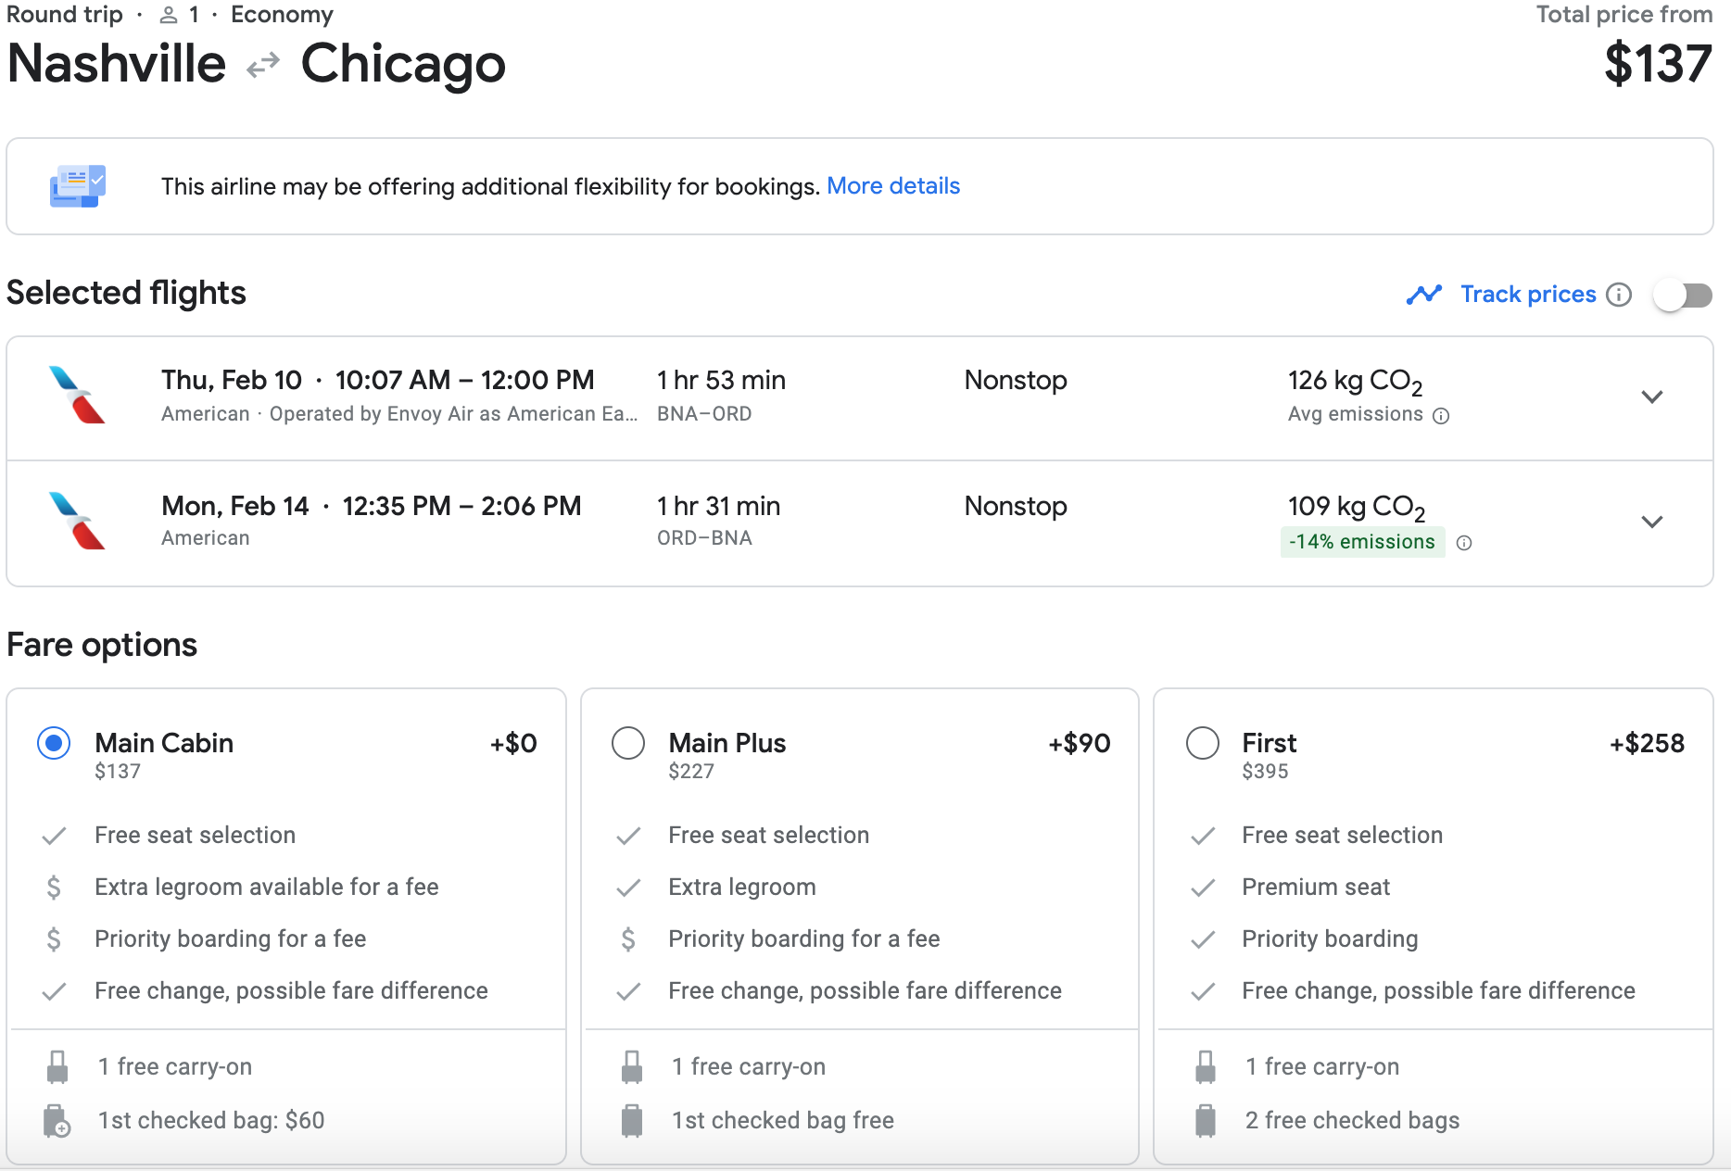Choose the Main Plus fare radio button
The image size is (1731, 1171).
[x=628, y=743]
